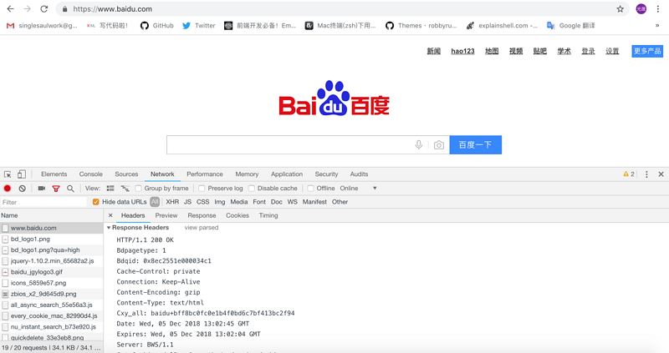Open the Themes robbyrussell bookmark
The image size is (669, 353).
pos(421,26)
